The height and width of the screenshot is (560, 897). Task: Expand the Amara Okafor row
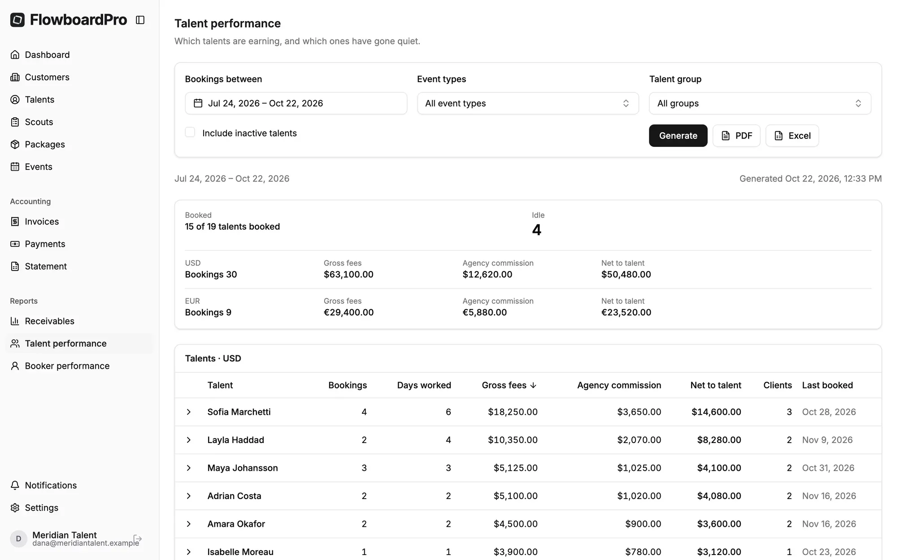click(189, 524)
